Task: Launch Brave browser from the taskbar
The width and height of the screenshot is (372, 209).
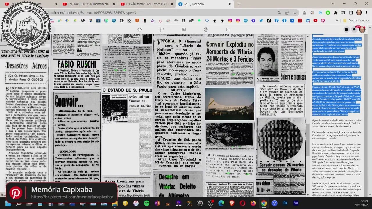Action: [232, 203]
